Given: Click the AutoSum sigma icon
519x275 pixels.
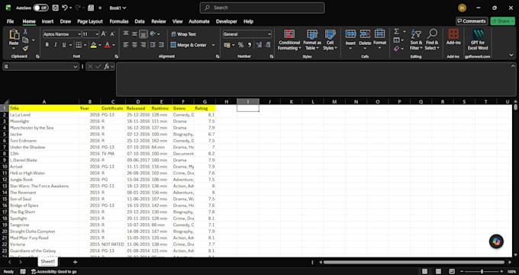Looking at the screenshot, I should [x=397, y=31].
